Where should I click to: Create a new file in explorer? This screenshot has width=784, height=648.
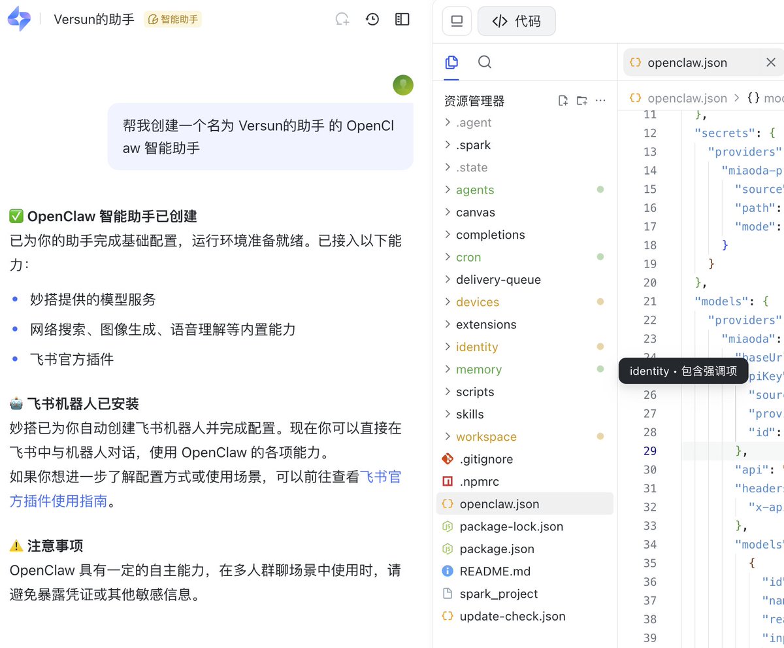[x=563, y=101]
